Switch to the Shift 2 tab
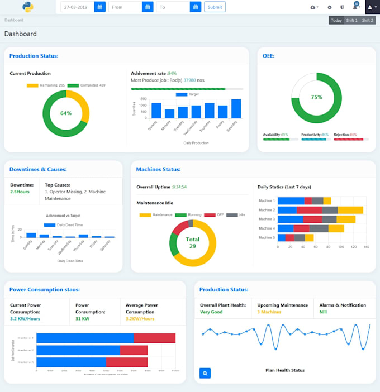 (x=368, y=20)
